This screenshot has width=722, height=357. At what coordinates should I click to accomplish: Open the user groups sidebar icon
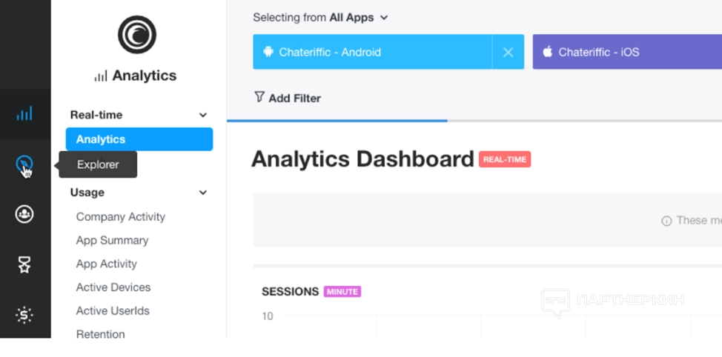click(24, 215)
